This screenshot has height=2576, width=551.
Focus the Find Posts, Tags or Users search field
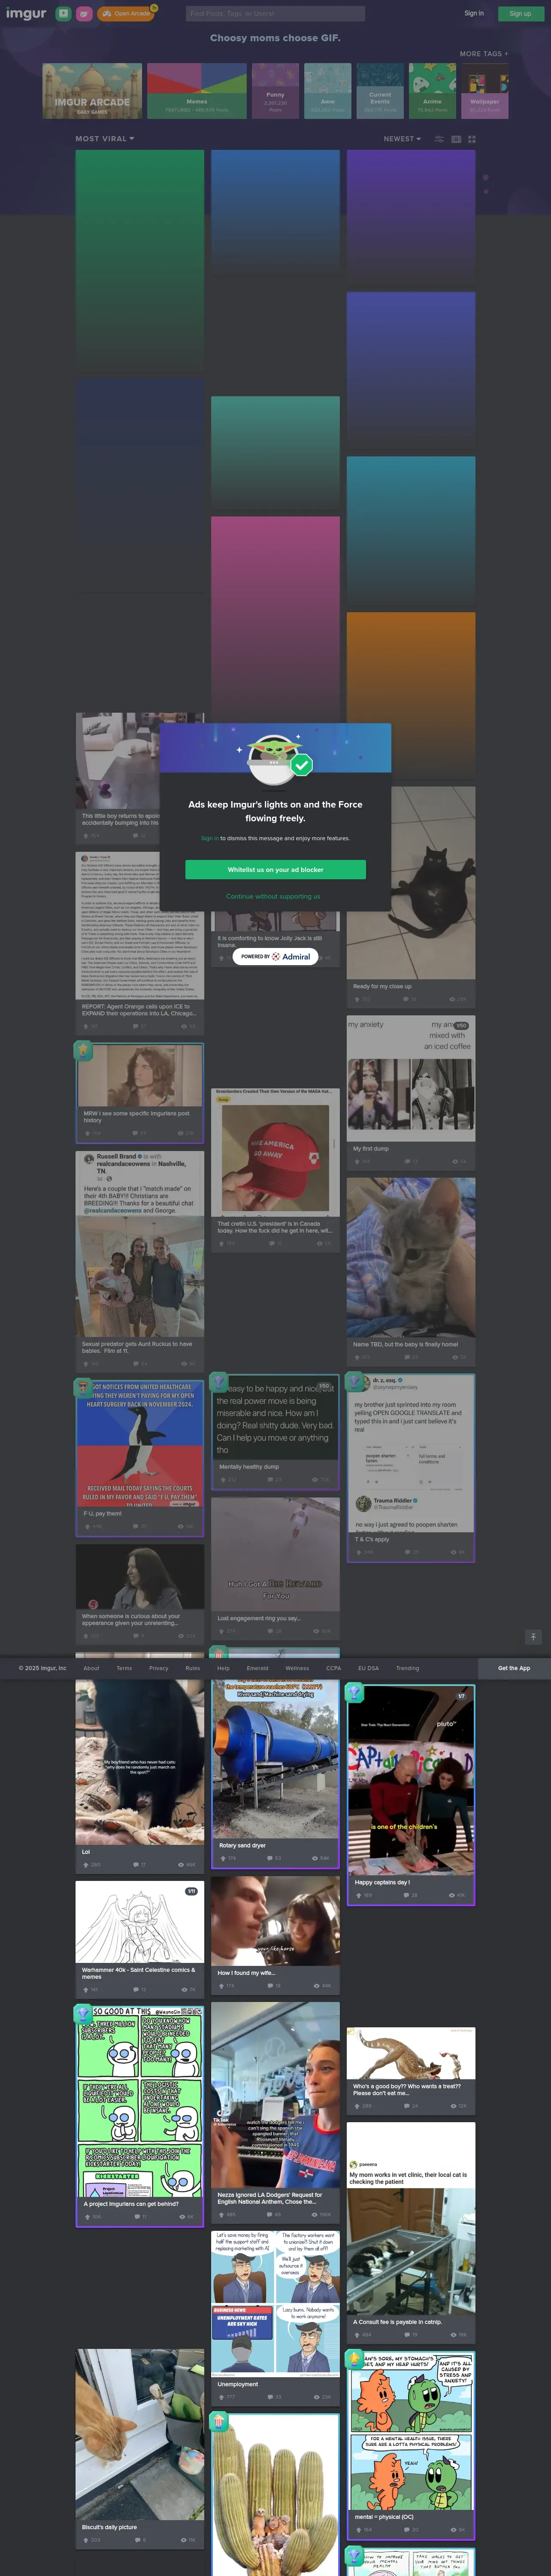(275, 14)
